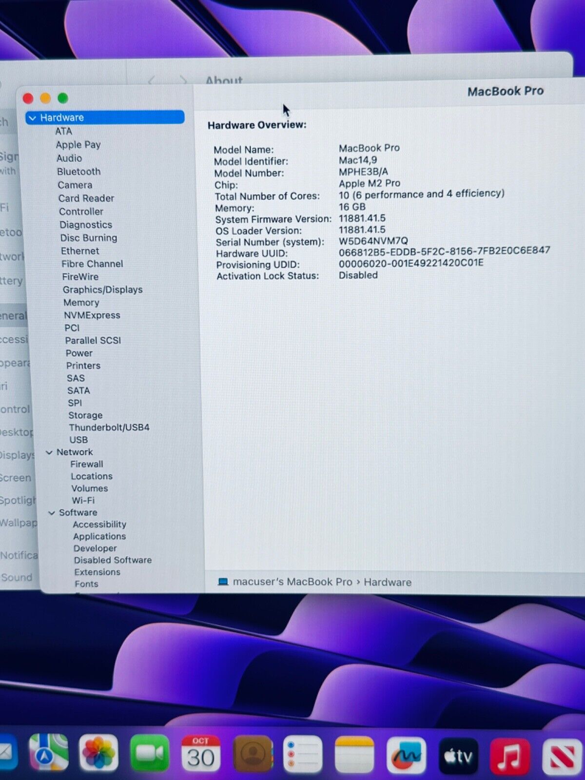Viewport: 585px width, 780px height.
Task: Zoom System Information with the green button
Action: pos(63,98)
